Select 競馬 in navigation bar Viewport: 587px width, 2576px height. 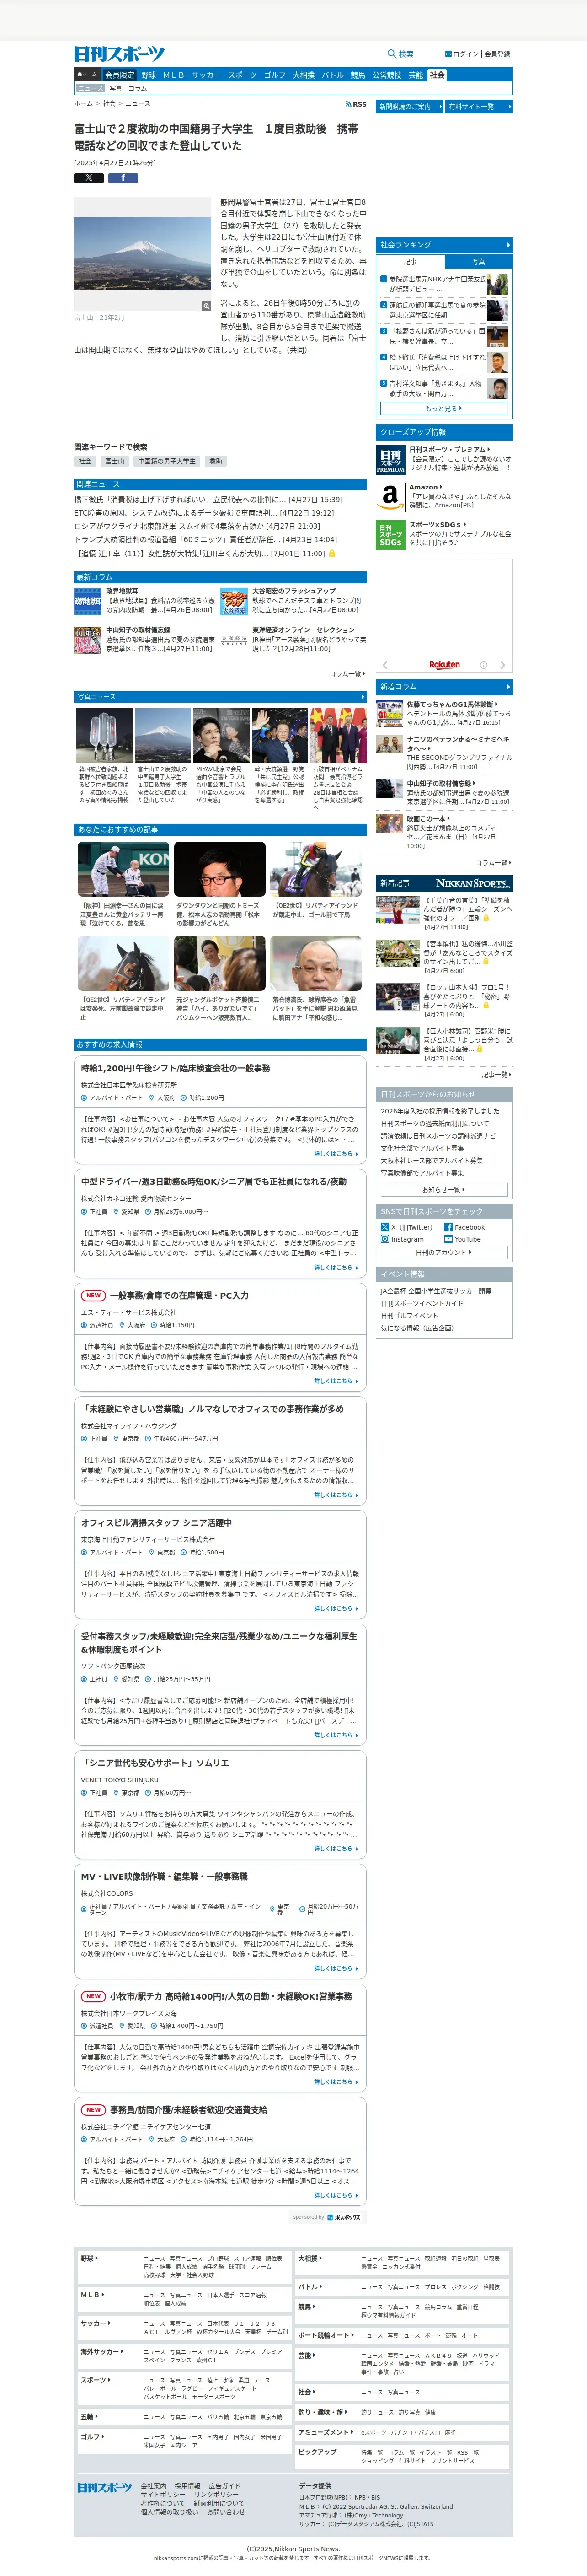(x=357, y=75)
